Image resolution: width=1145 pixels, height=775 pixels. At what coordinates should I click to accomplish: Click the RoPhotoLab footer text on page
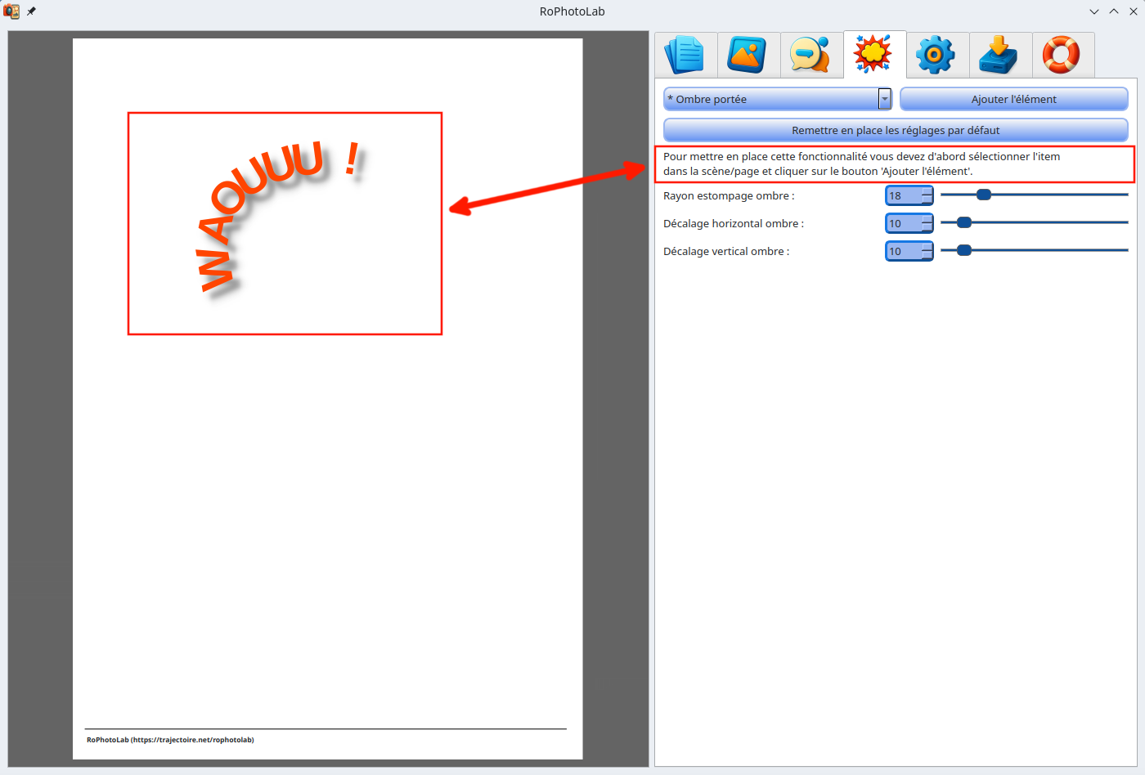pos(170,740)
